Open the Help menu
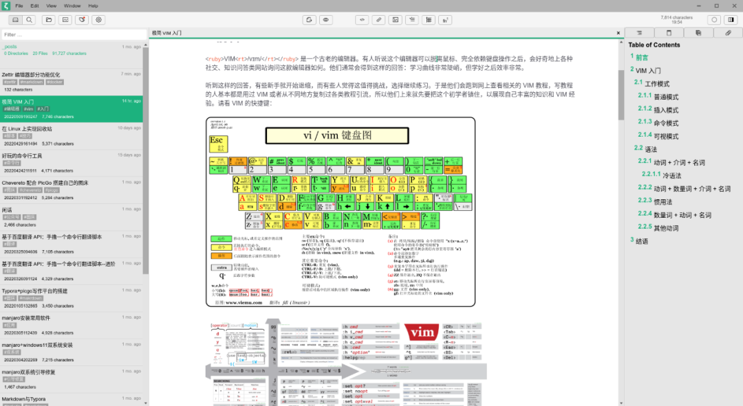743x406 pixels. (x=93, y=5)
